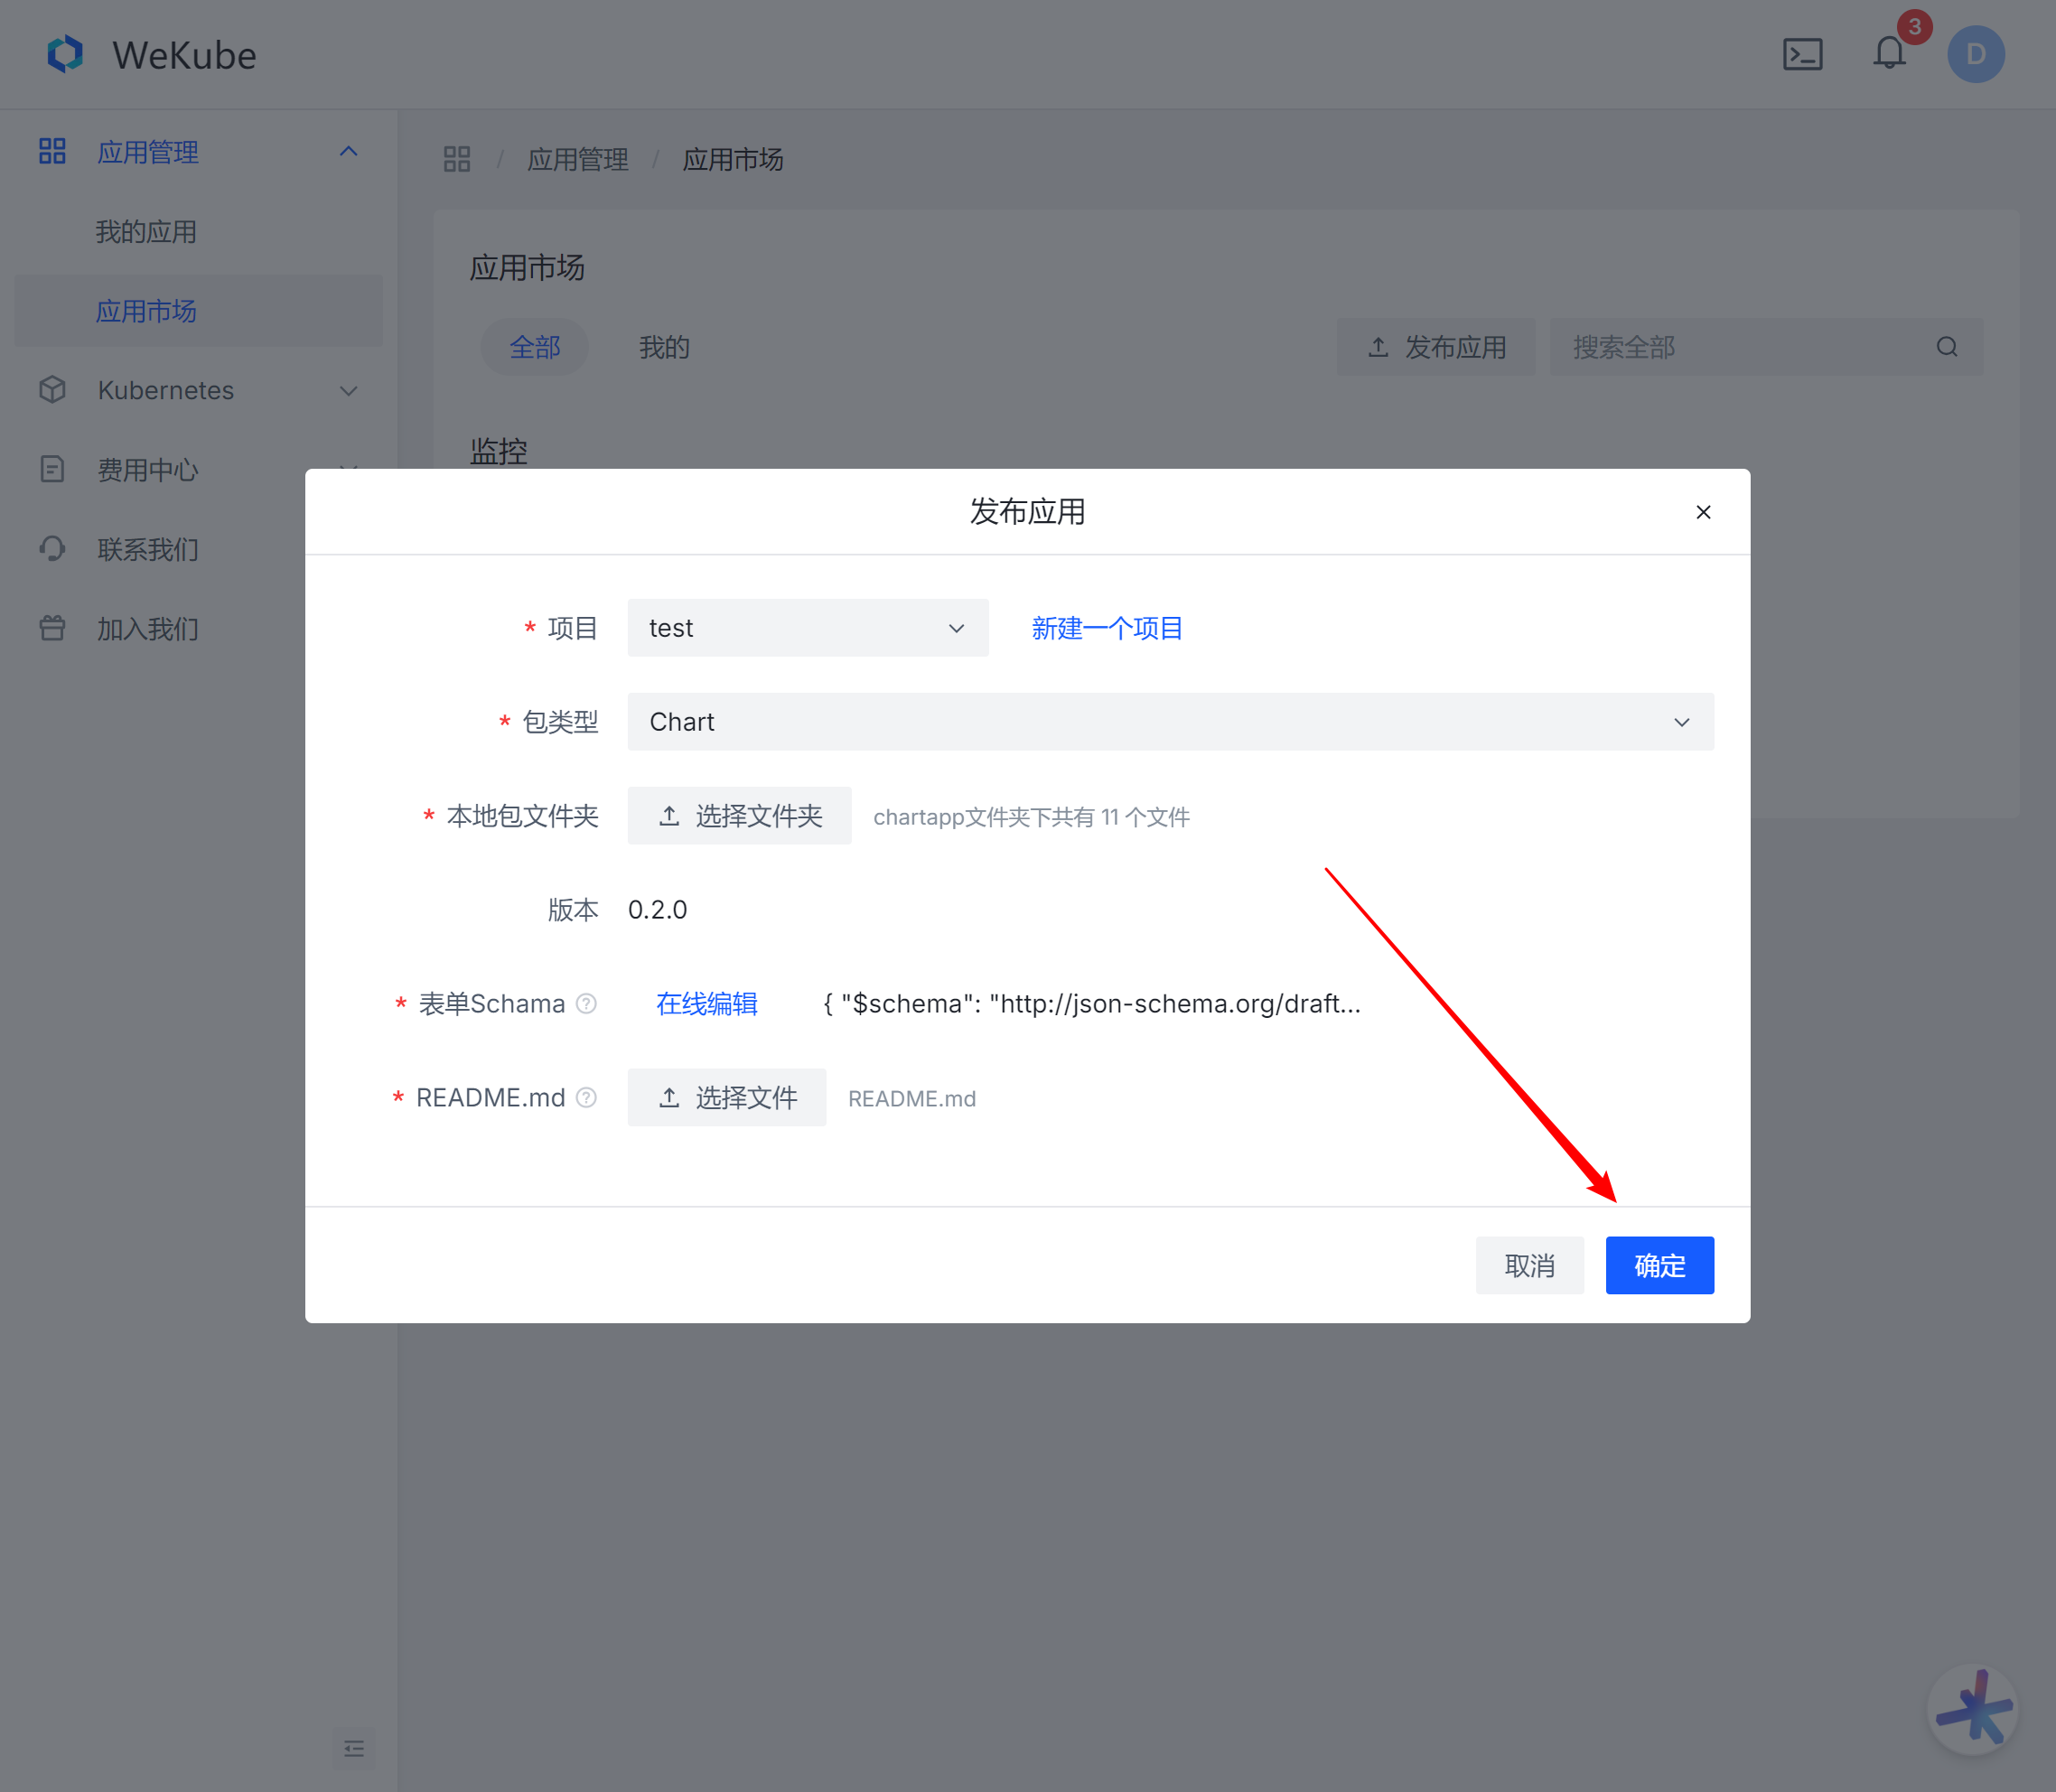Click the sidebar collapse icon
This screenshot has height=1792, width=2056.
354,1748
